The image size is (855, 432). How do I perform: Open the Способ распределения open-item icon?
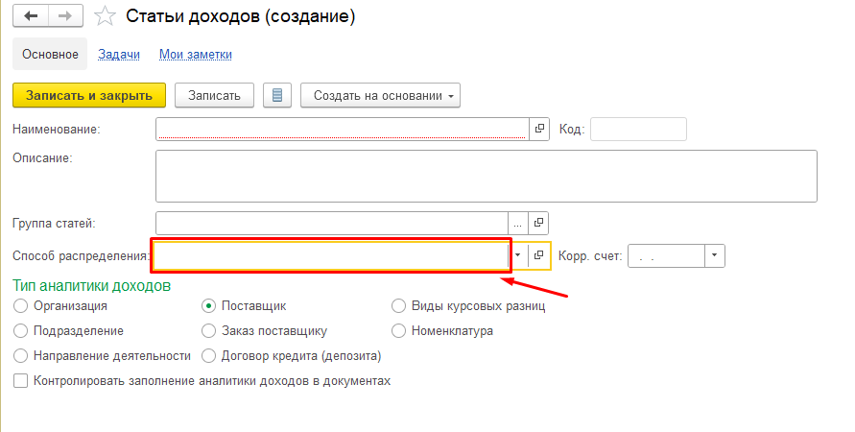(538, 255)
